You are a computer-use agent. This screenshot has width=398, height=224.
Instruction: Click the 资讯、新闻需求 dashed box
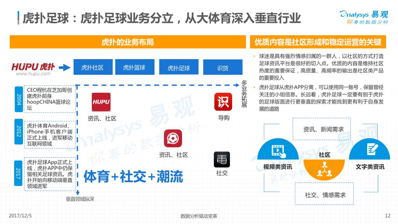tap(322, 129)
